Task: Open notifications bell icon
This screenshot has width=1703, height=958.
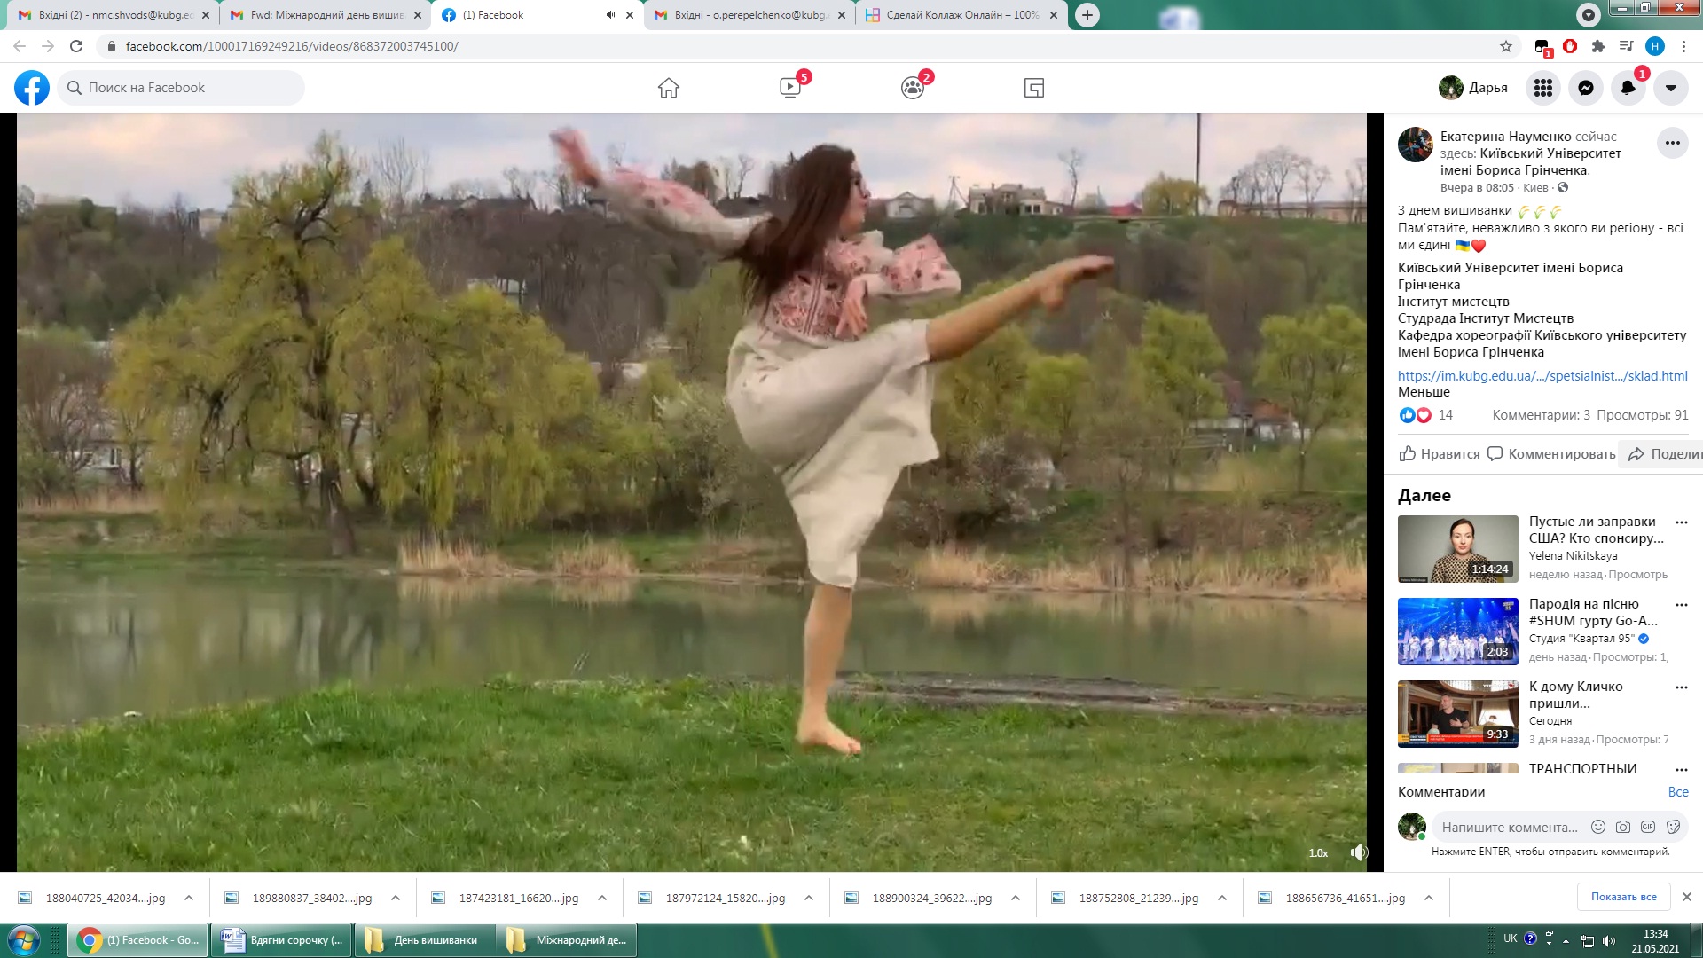Action: pyautogui.click(x=1628, y=88)
